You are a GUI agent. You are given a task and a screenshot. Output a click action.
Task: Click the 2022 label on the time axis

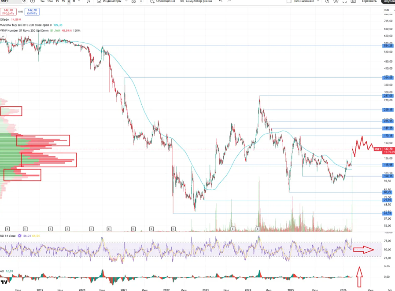pos(166,290)
